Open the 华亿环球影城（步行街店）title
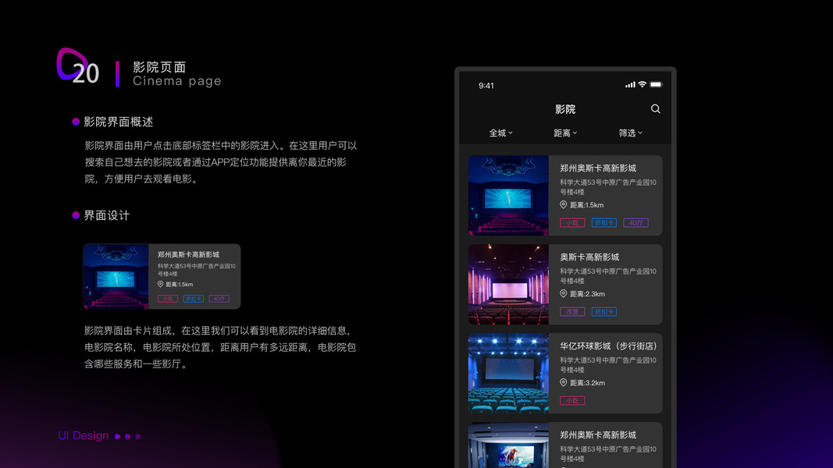Screen dimensions: 833x468 608,346
